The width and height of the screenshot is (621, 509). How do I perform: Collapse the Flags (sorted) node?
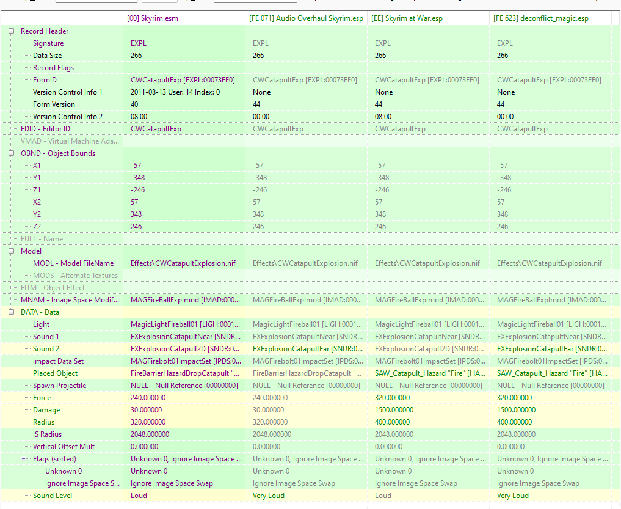pos(24,459)
